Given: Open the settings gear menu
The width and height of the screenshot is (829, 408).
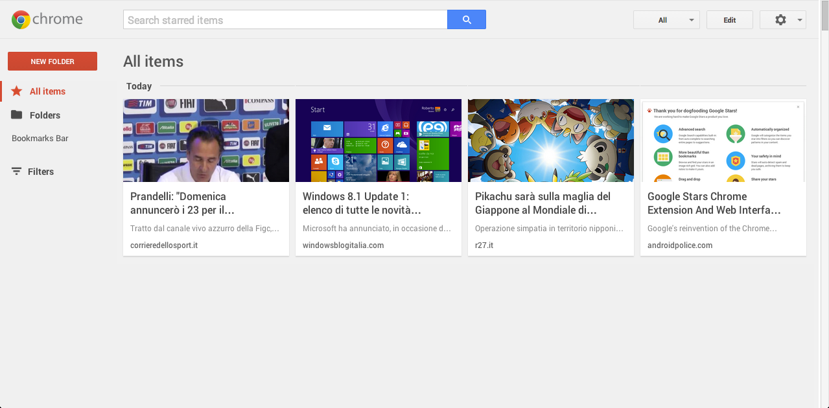Looking at the screenshot, I should 780,20.
